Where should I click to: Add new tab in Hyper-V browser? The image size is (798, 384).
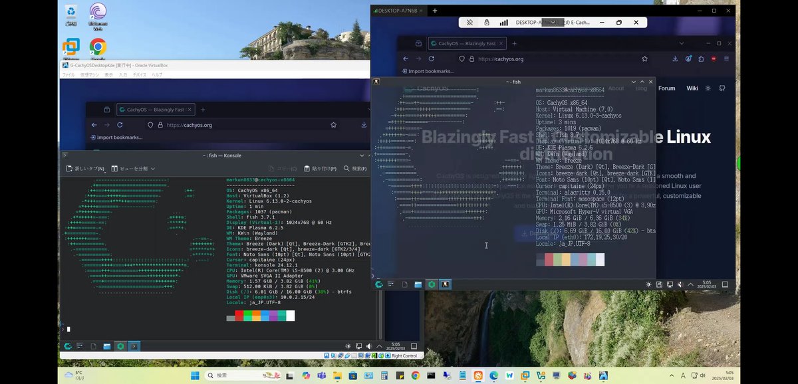click(x=515, y=43)
